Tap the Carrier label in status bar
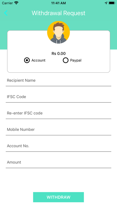Viewport: 117px width, 208px height. pyautogui.click(x=7, y=3)
